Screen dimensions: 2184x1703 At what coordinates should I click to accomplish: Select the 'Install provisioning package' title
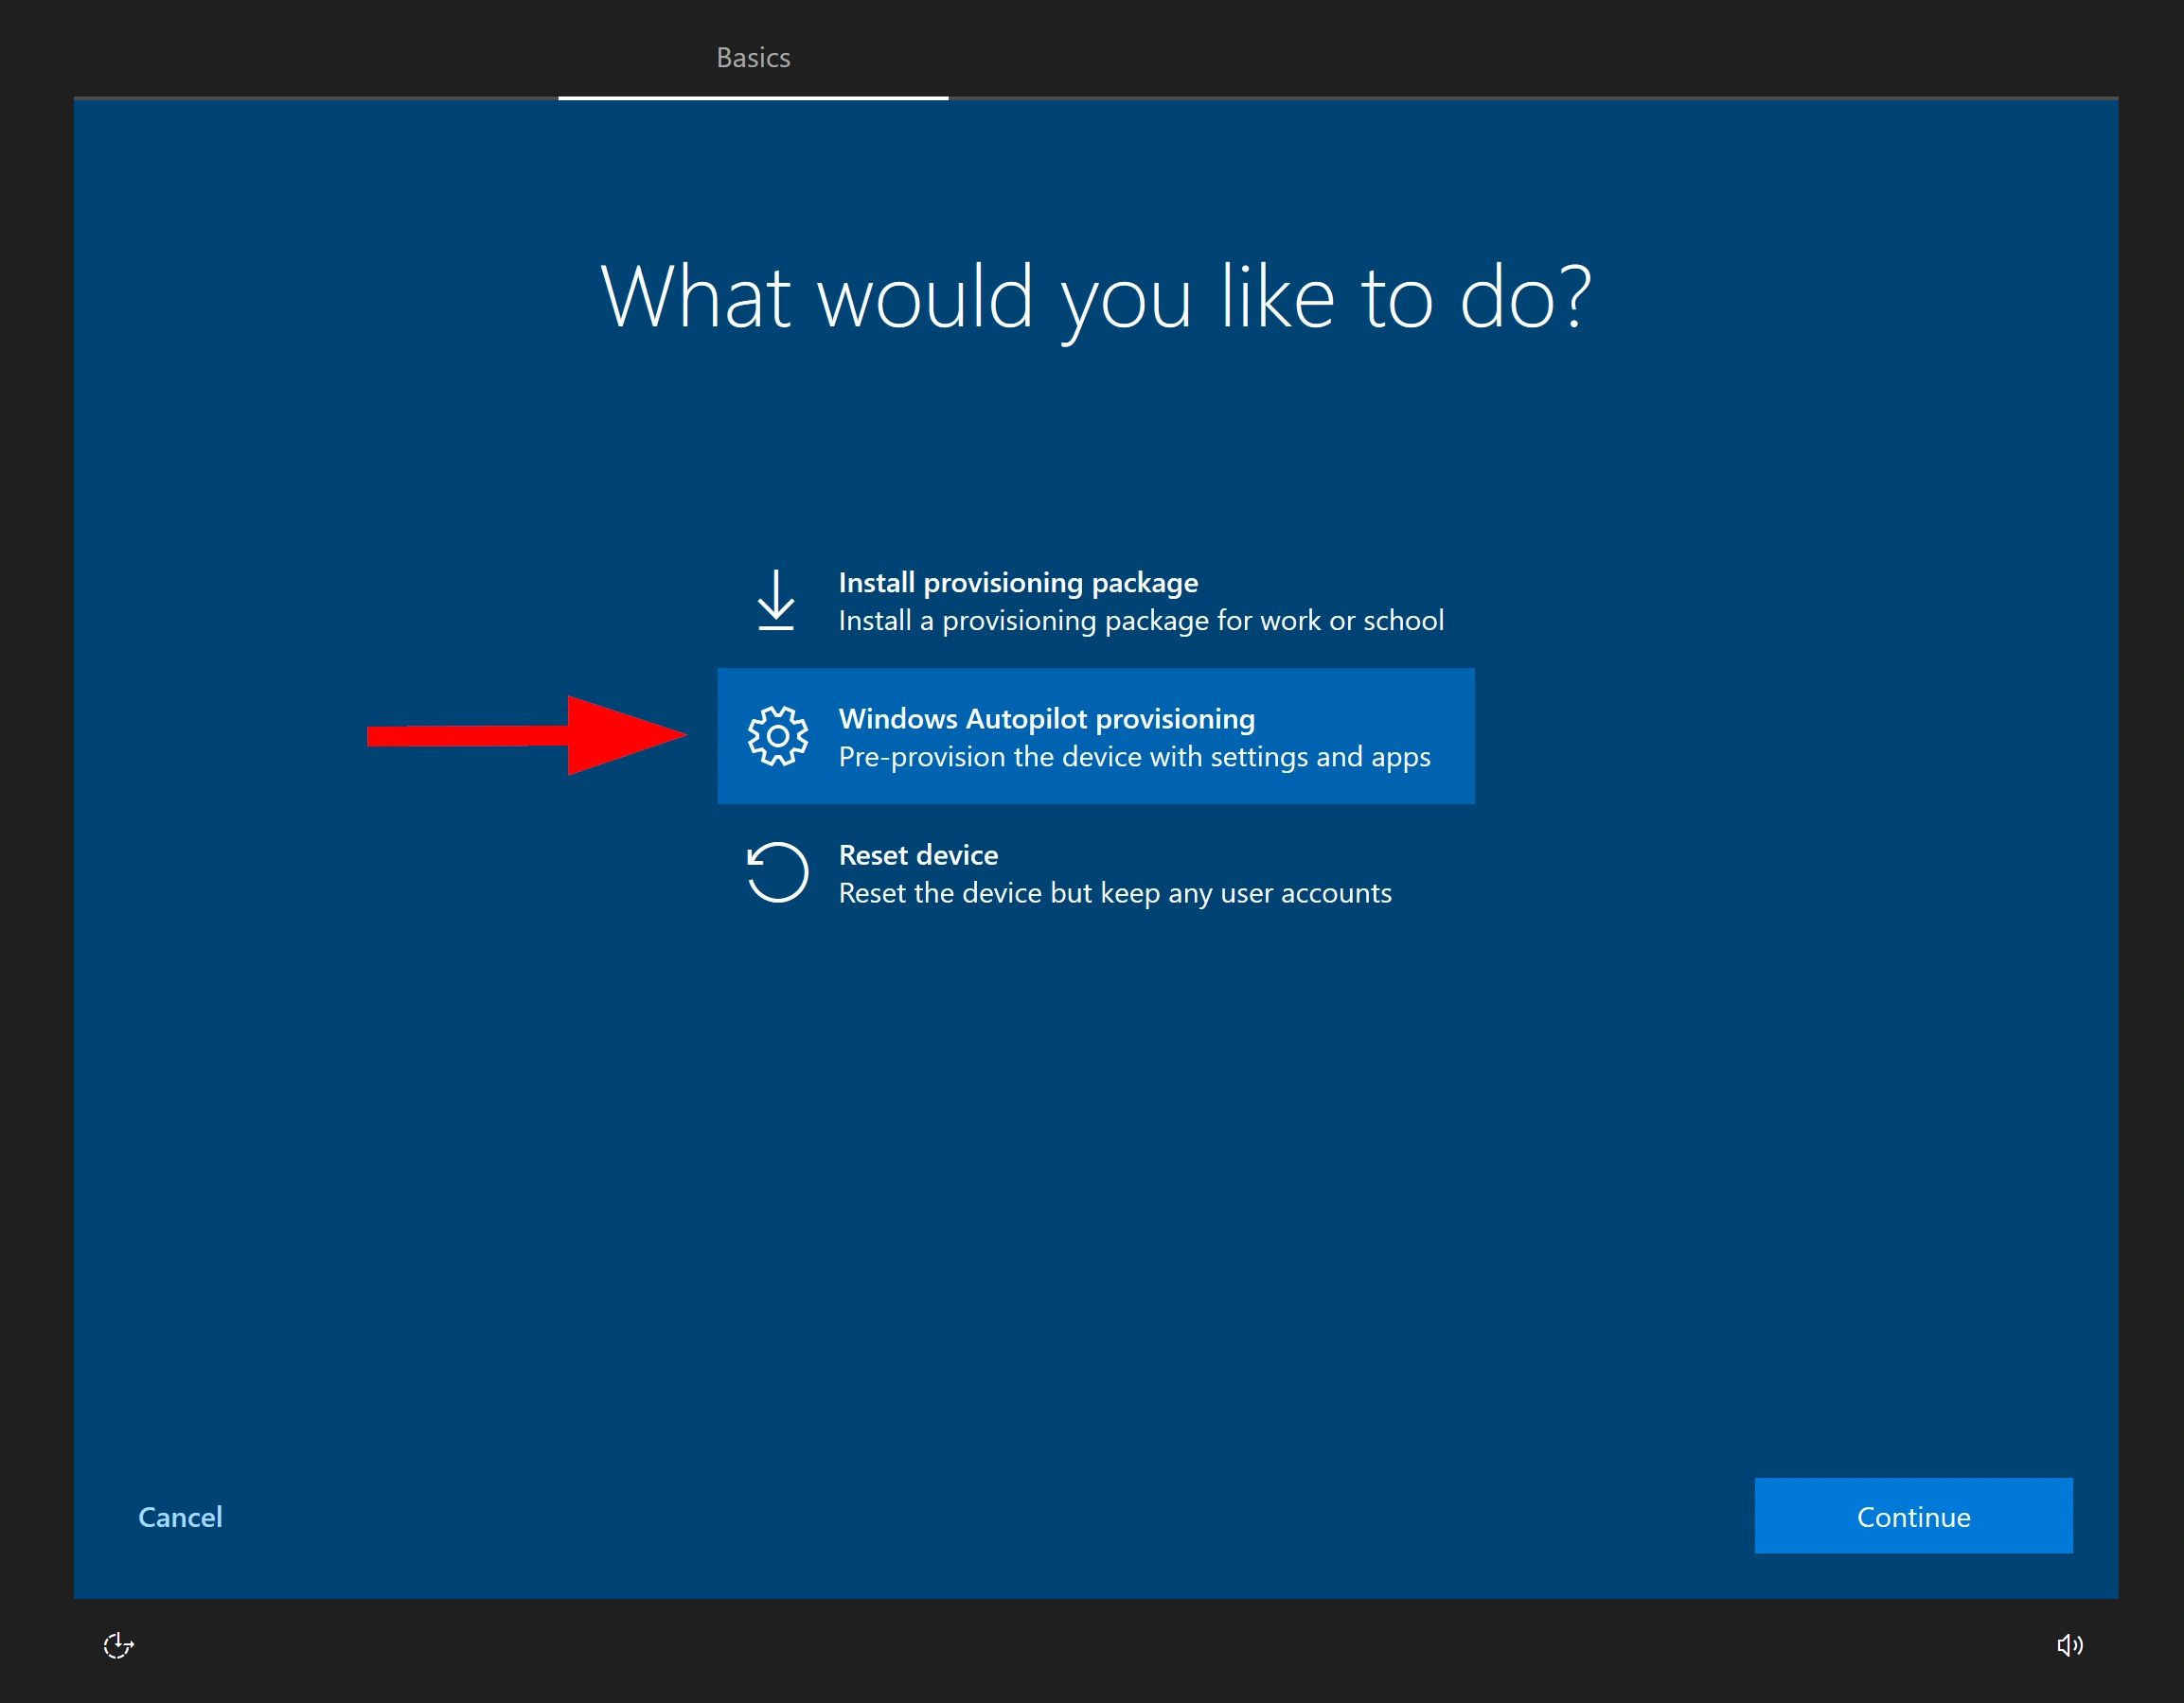[x=1017, y=583]
